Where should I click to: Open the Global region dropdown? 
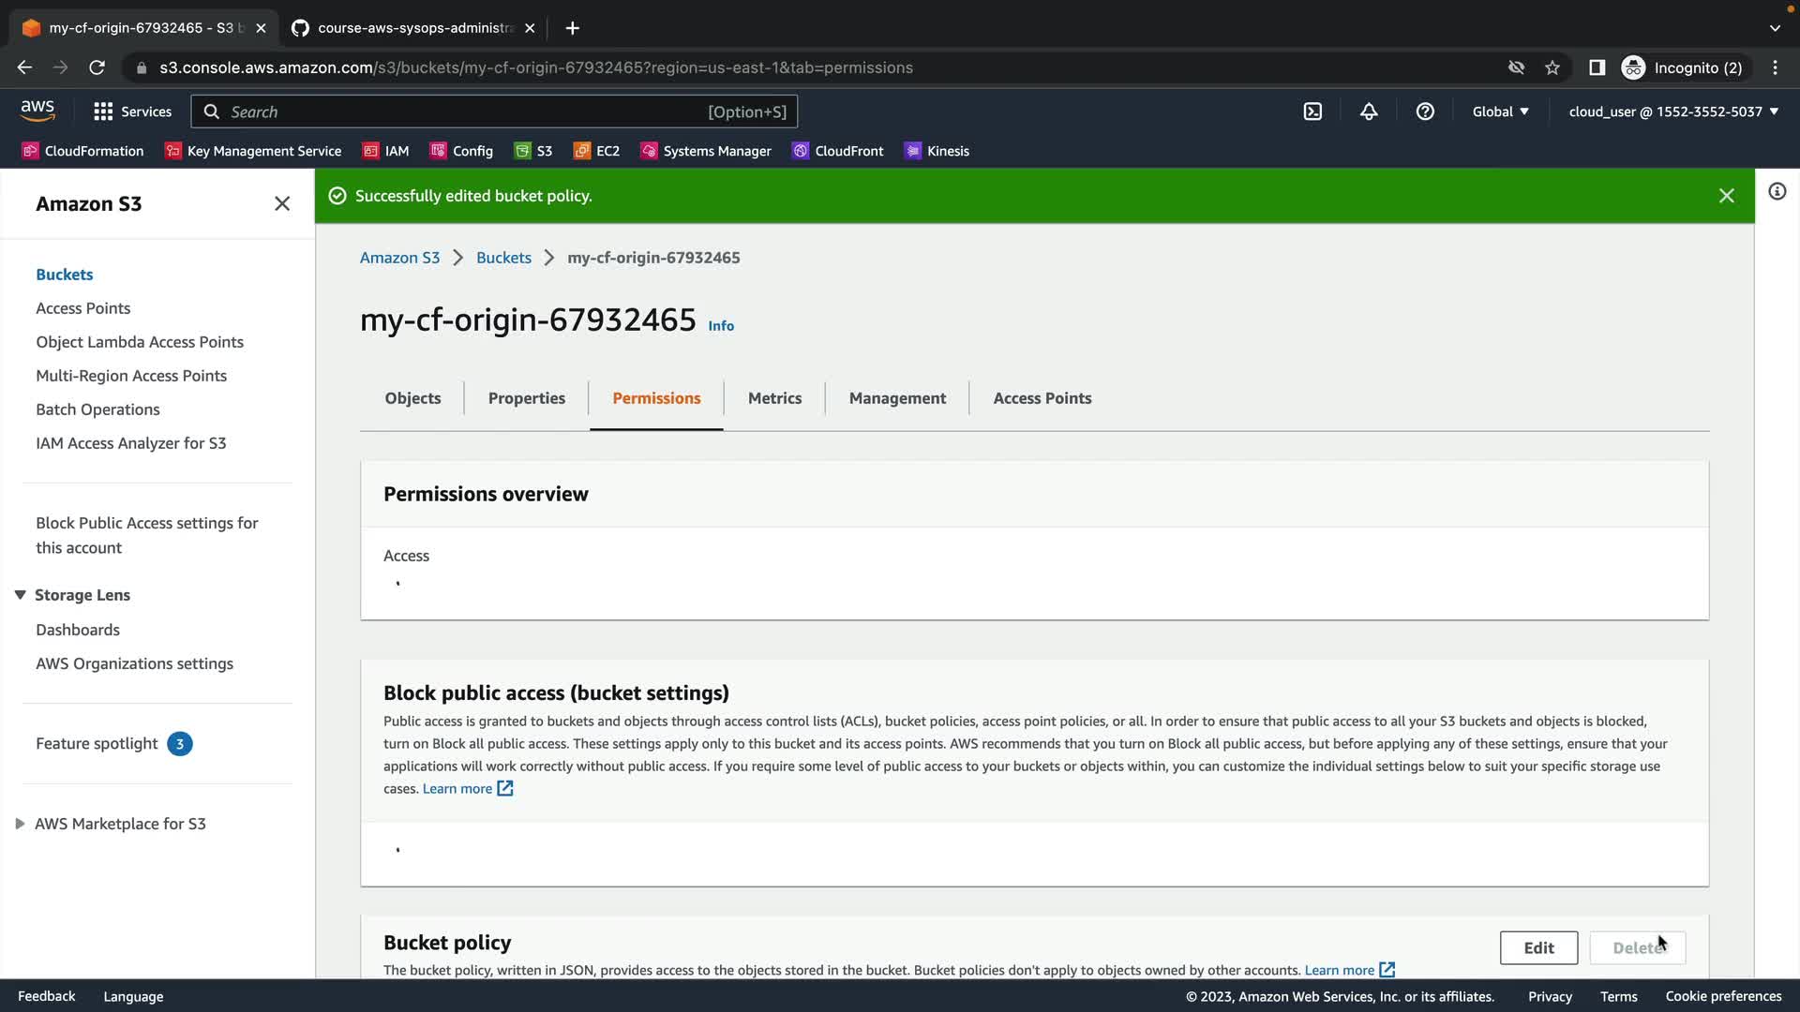pyautogui.click(x=1500, y=112)
